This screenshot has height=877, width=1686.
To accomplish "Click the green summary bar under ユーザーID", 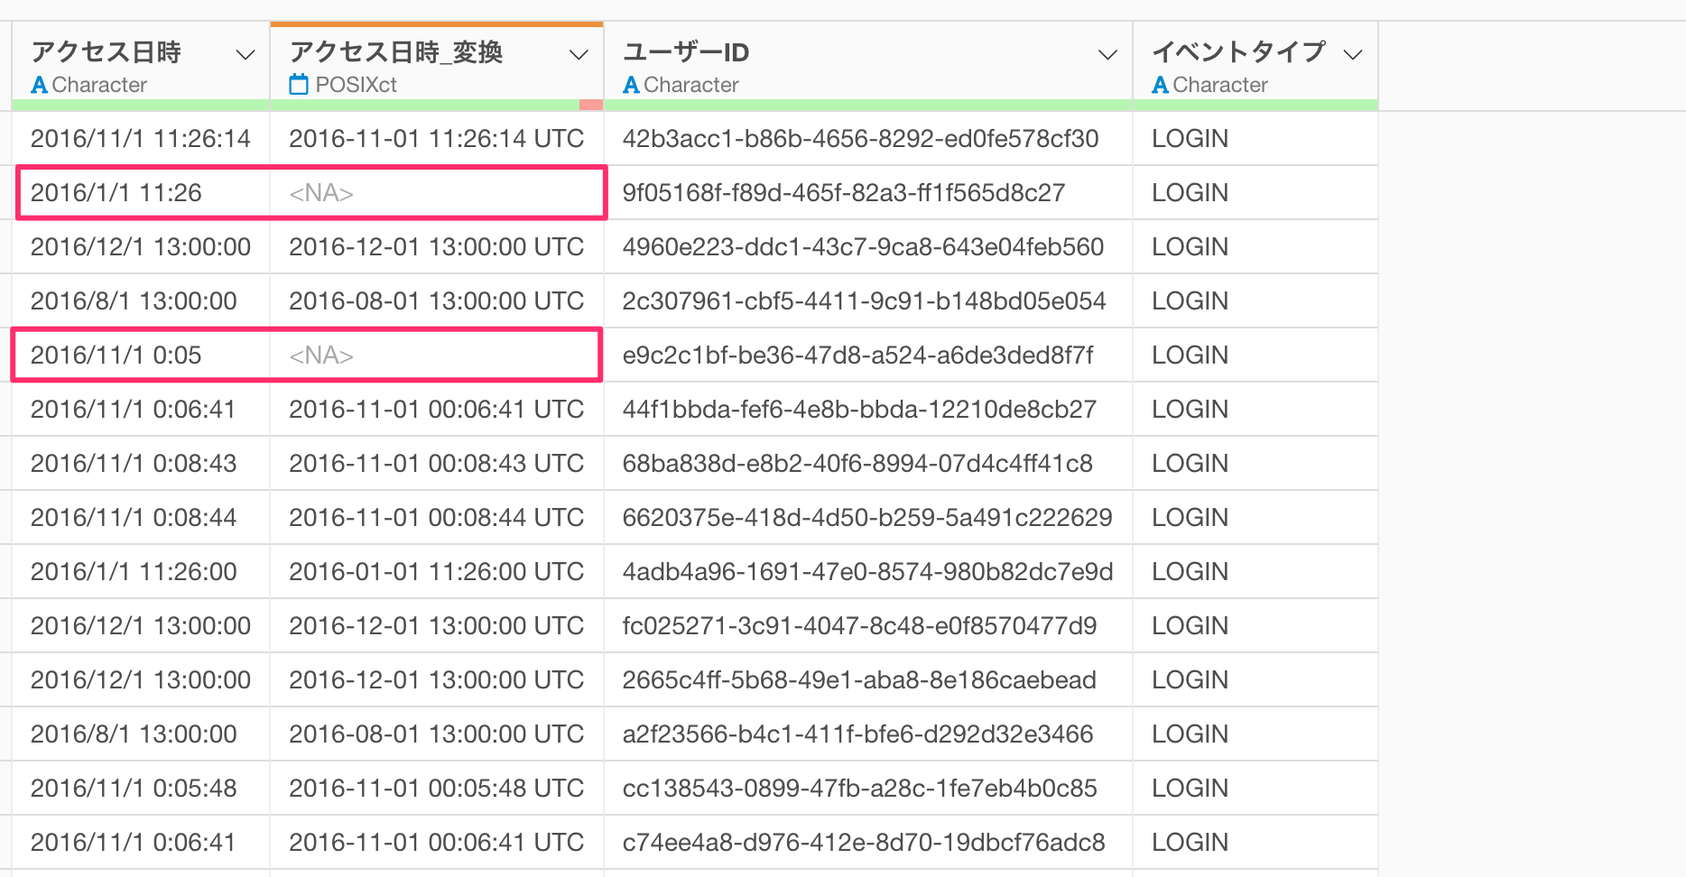I will (x=868, y=105).
